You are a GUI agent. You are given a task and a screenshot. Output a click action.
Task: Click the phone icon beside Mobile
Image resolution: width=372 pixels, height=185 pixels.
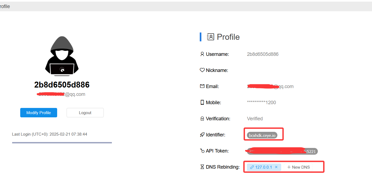[202, 103]
